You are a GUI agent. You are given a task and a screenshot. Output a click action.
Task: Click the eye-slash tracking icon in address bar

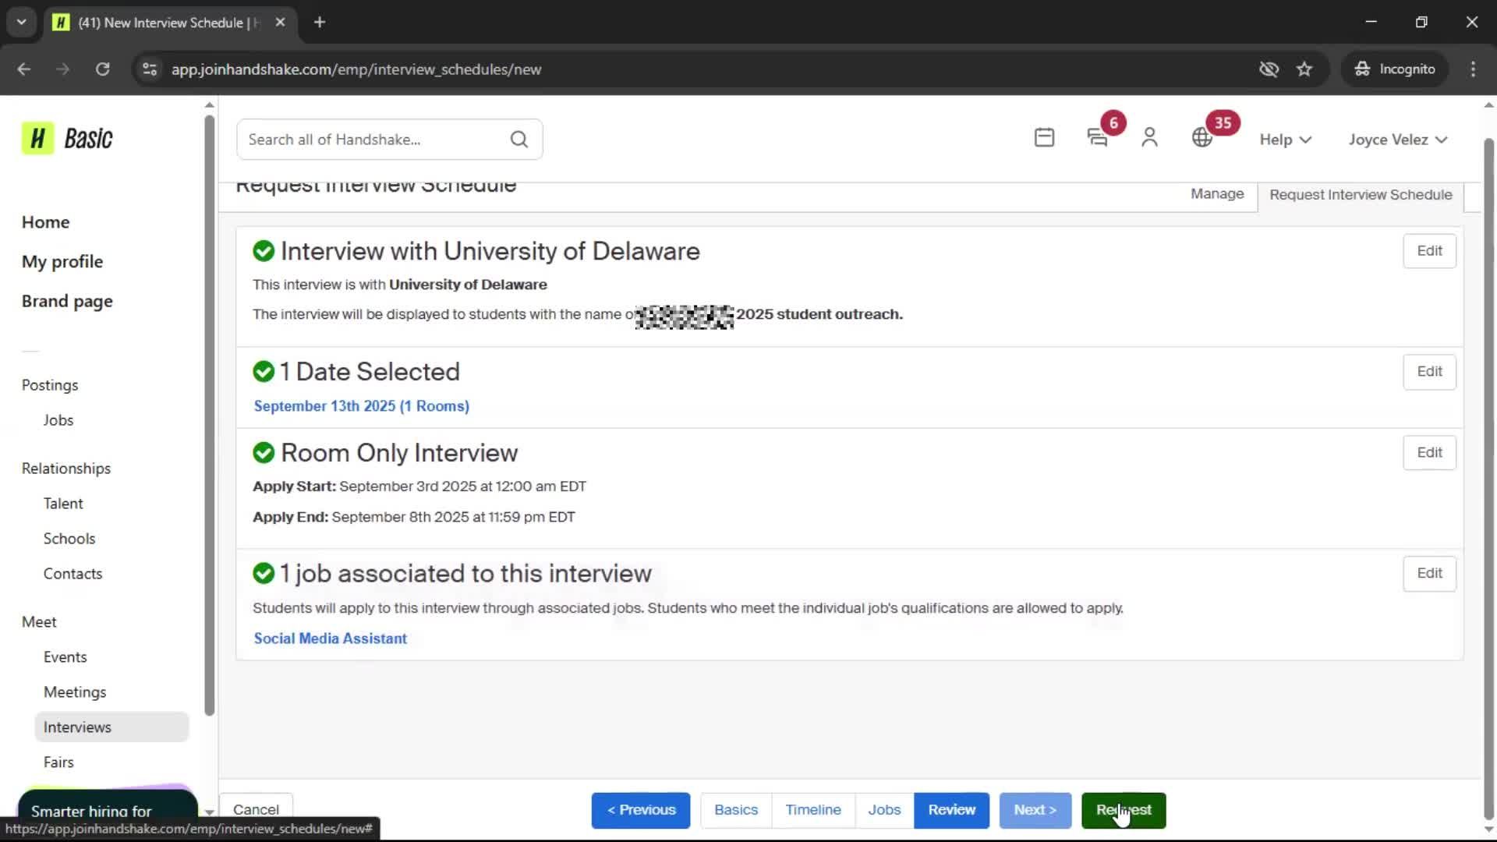click(1269, 69)
